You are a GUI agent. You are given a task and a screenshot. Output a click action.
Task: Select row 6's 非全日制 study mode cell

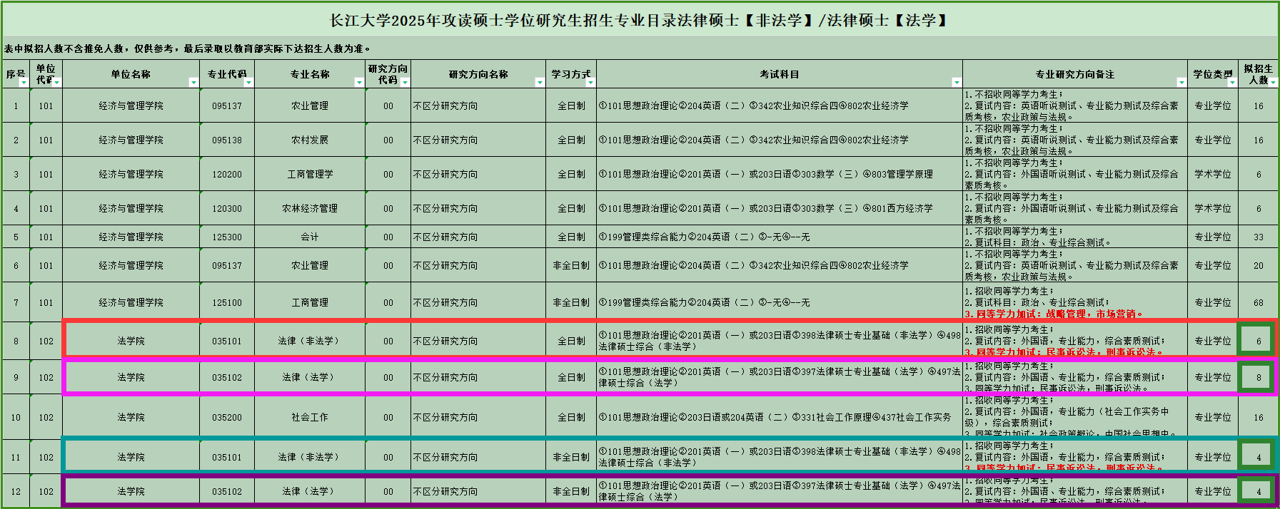[x=571, y=265]
